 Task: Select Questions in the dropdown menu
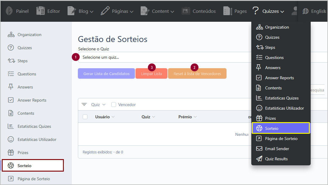(281, 57)
